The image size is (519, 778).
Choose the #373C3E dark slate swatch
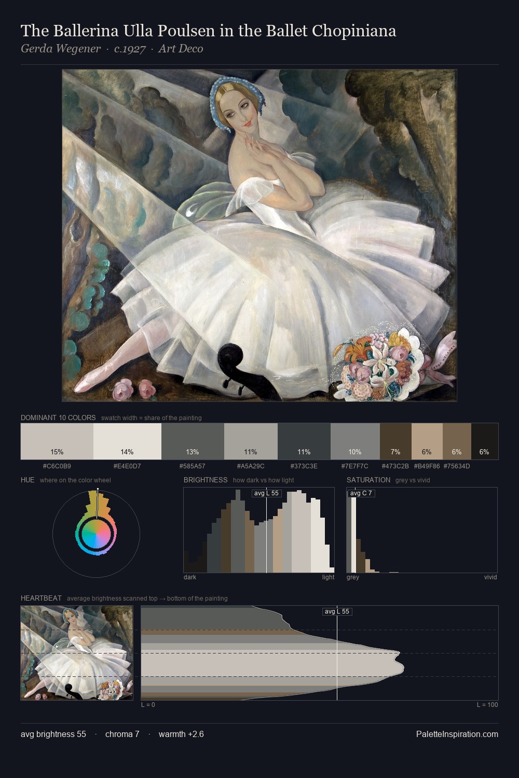click(x=304, y=441)
